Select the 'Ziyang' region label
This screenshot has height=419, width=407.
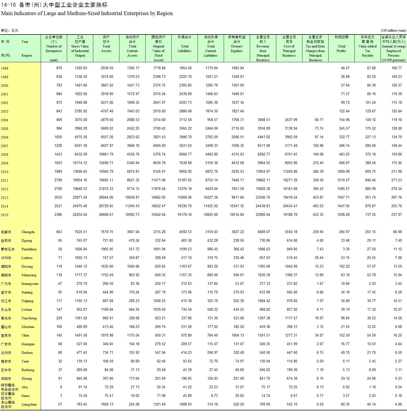coord(27,379)
